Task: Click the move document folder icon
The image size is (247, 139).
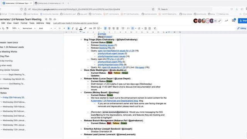Action: click(x=51, y=19)
